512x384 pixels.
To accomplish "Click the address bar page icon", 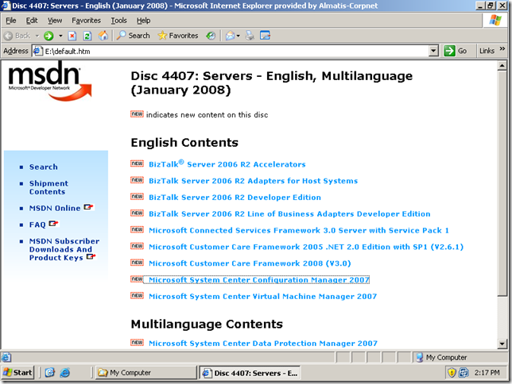I will [38, 52].
